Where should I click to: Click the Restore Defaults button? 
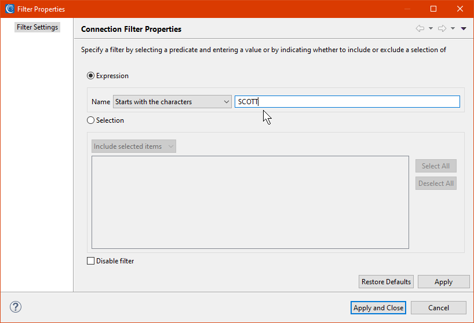click(386, 282)
